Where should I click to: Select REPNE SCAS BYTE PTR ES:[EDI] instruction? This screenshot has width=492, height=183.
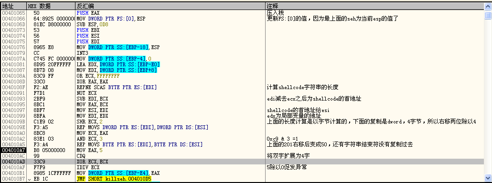pos(117,87)
